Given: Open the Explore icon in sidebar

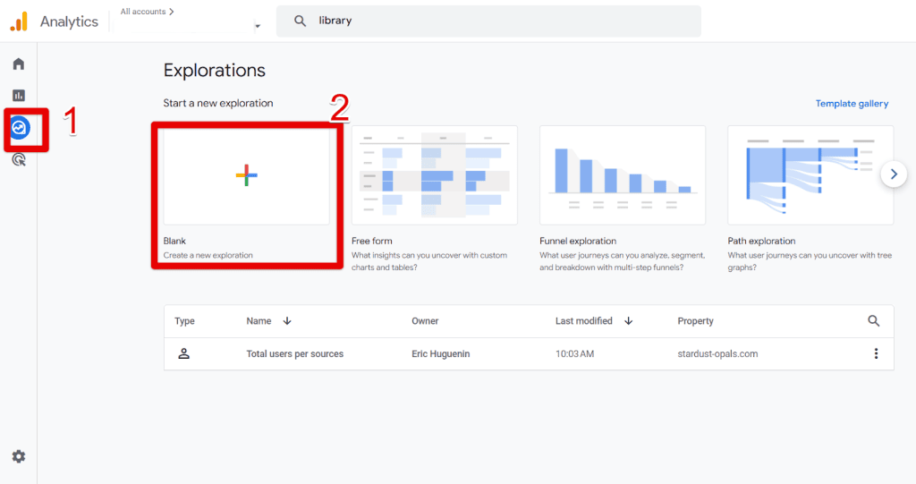Looking at the screenshot, I should click(19, 128).
